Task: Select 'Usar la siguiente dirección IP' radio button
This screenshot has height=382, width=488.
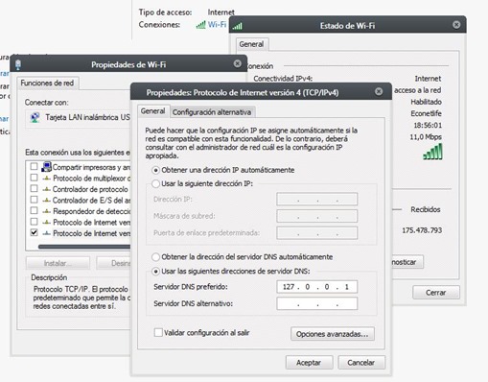Action: (155, 184)
